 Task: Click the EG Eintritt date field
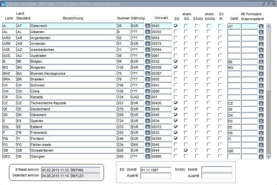tap(156, 170)
